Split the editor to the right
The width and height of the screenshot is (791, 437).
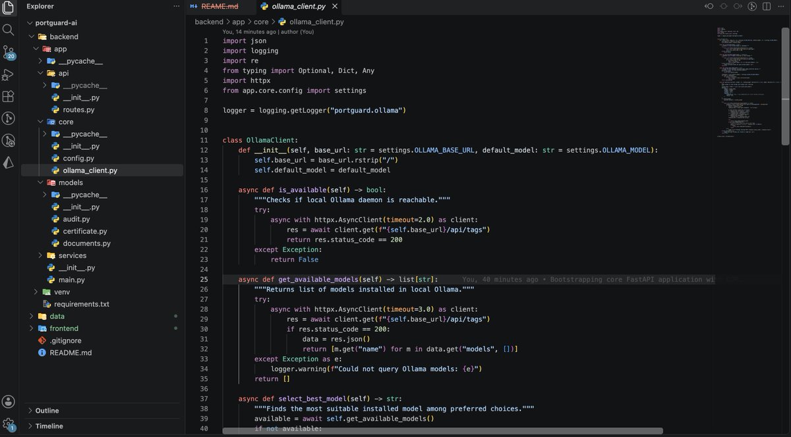pos(766,6)
